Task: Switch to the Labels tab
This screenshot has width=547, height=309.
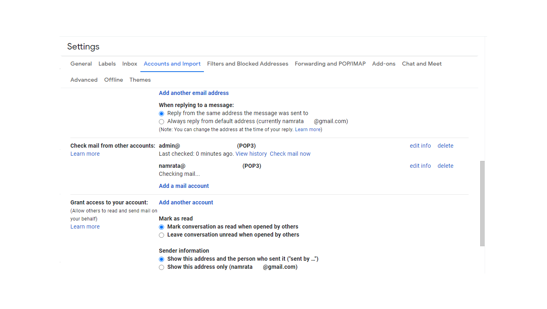Action: tap(107, 64)
